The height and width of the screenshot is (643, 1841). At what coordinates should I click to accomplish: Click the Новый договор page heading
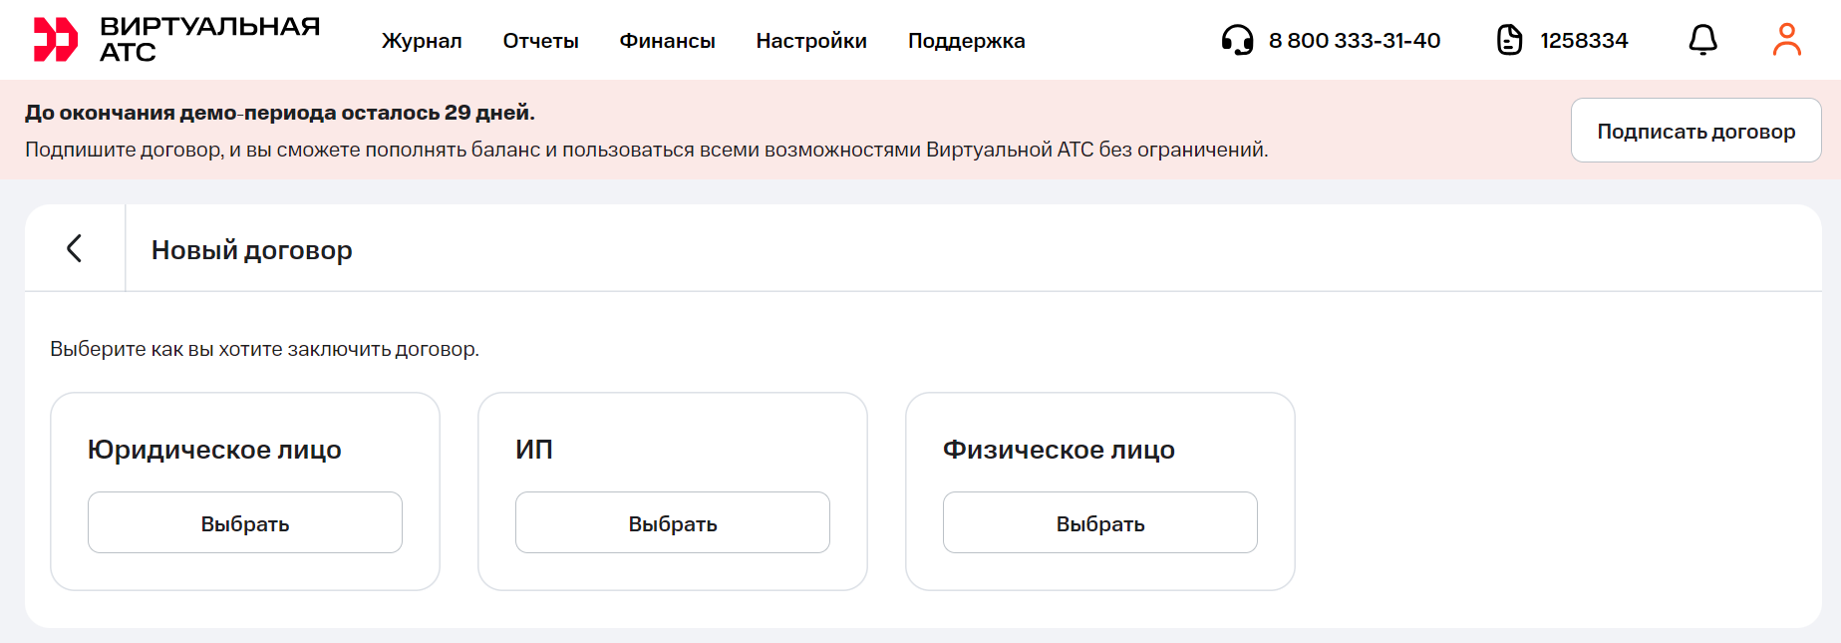pyautogui.click(x=252, y=250)
